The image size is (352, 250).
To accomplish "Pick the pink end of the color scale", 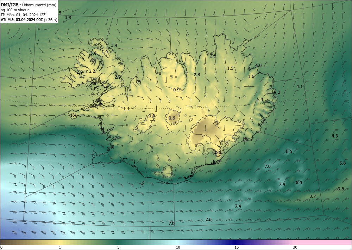I will [x=323, y=242].
